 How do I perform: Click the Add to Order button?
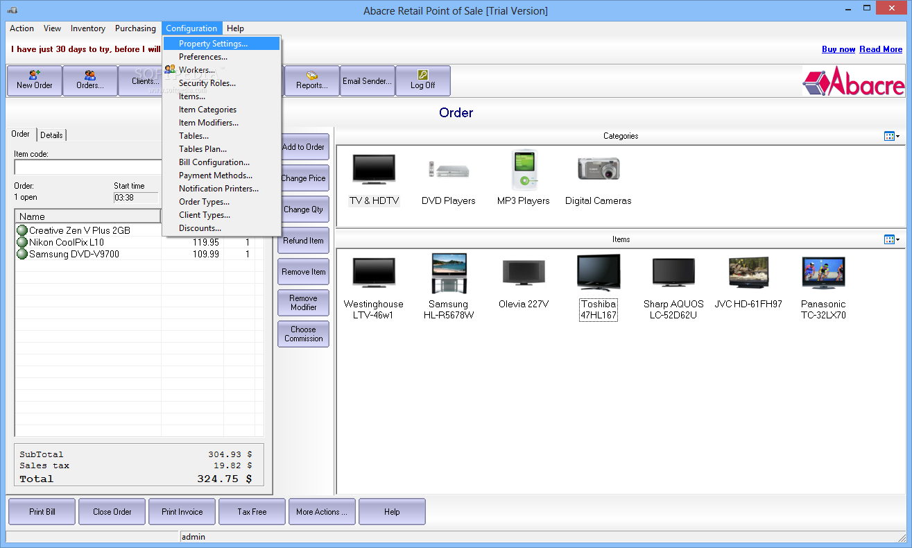[304, 147]
